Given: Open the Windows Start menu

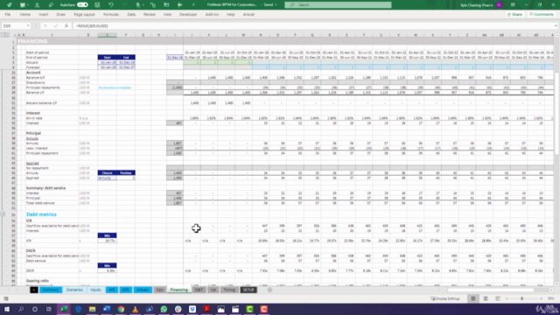Looking at the screenshot, I should (7, 309).
